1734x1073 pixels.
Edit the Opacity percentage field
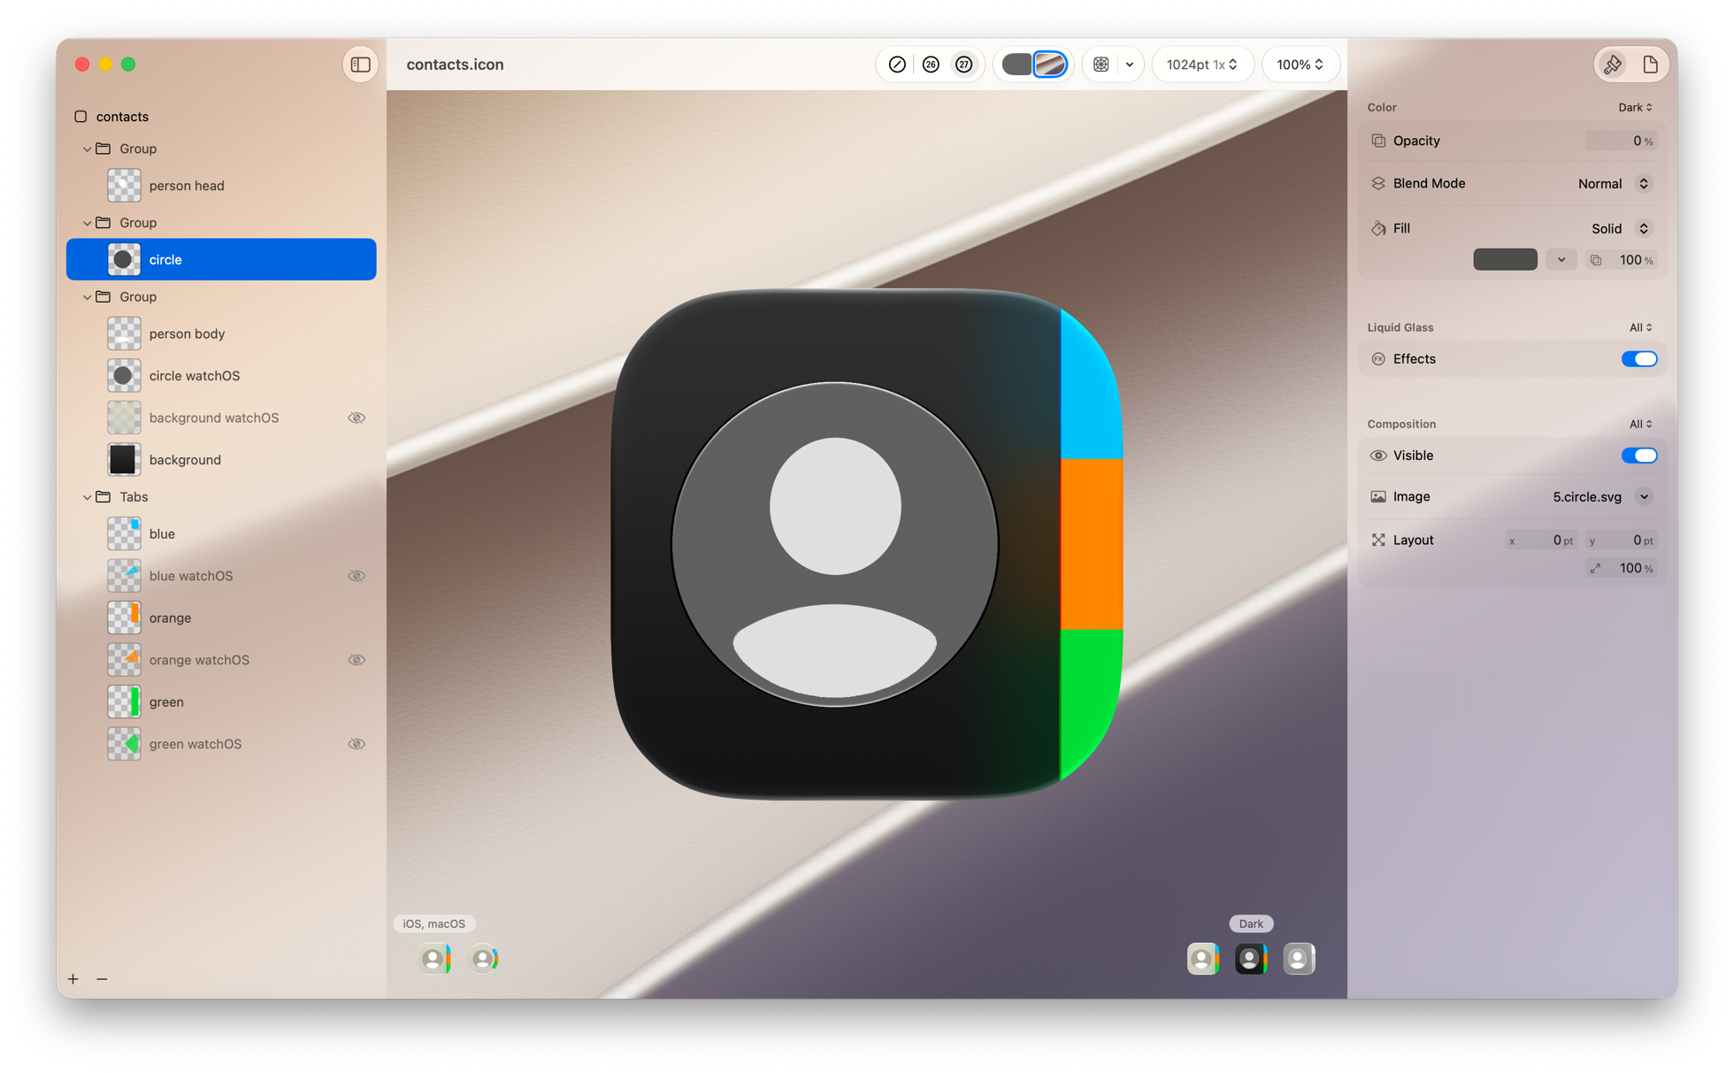1620,141
